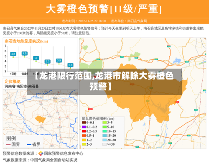Screen dimensions: 209x164
Task: Select the 0~0.1 dark brown legend swatch
Action: coord(84,123)
